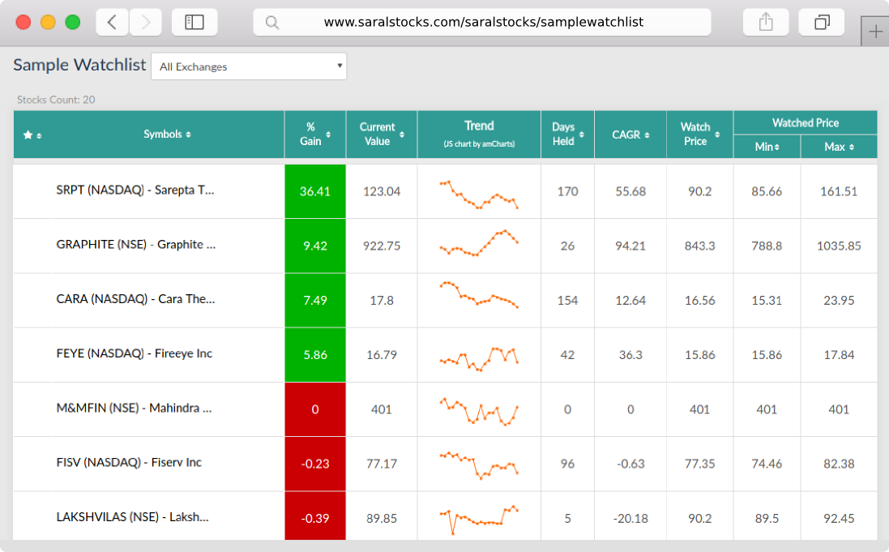Click the SRPT trend sparkline chart
The height and width of the screenshot is (552, 889).
(x=479, y=194)
